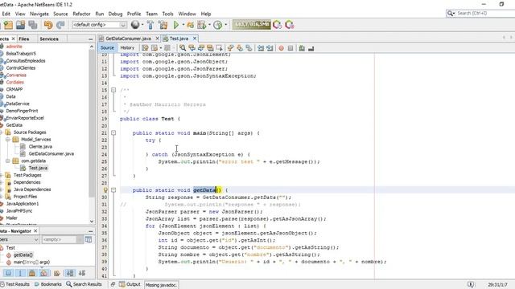Open the Search Results window button
This screenshot has height=289, width=515.
(x=84, y=284)
